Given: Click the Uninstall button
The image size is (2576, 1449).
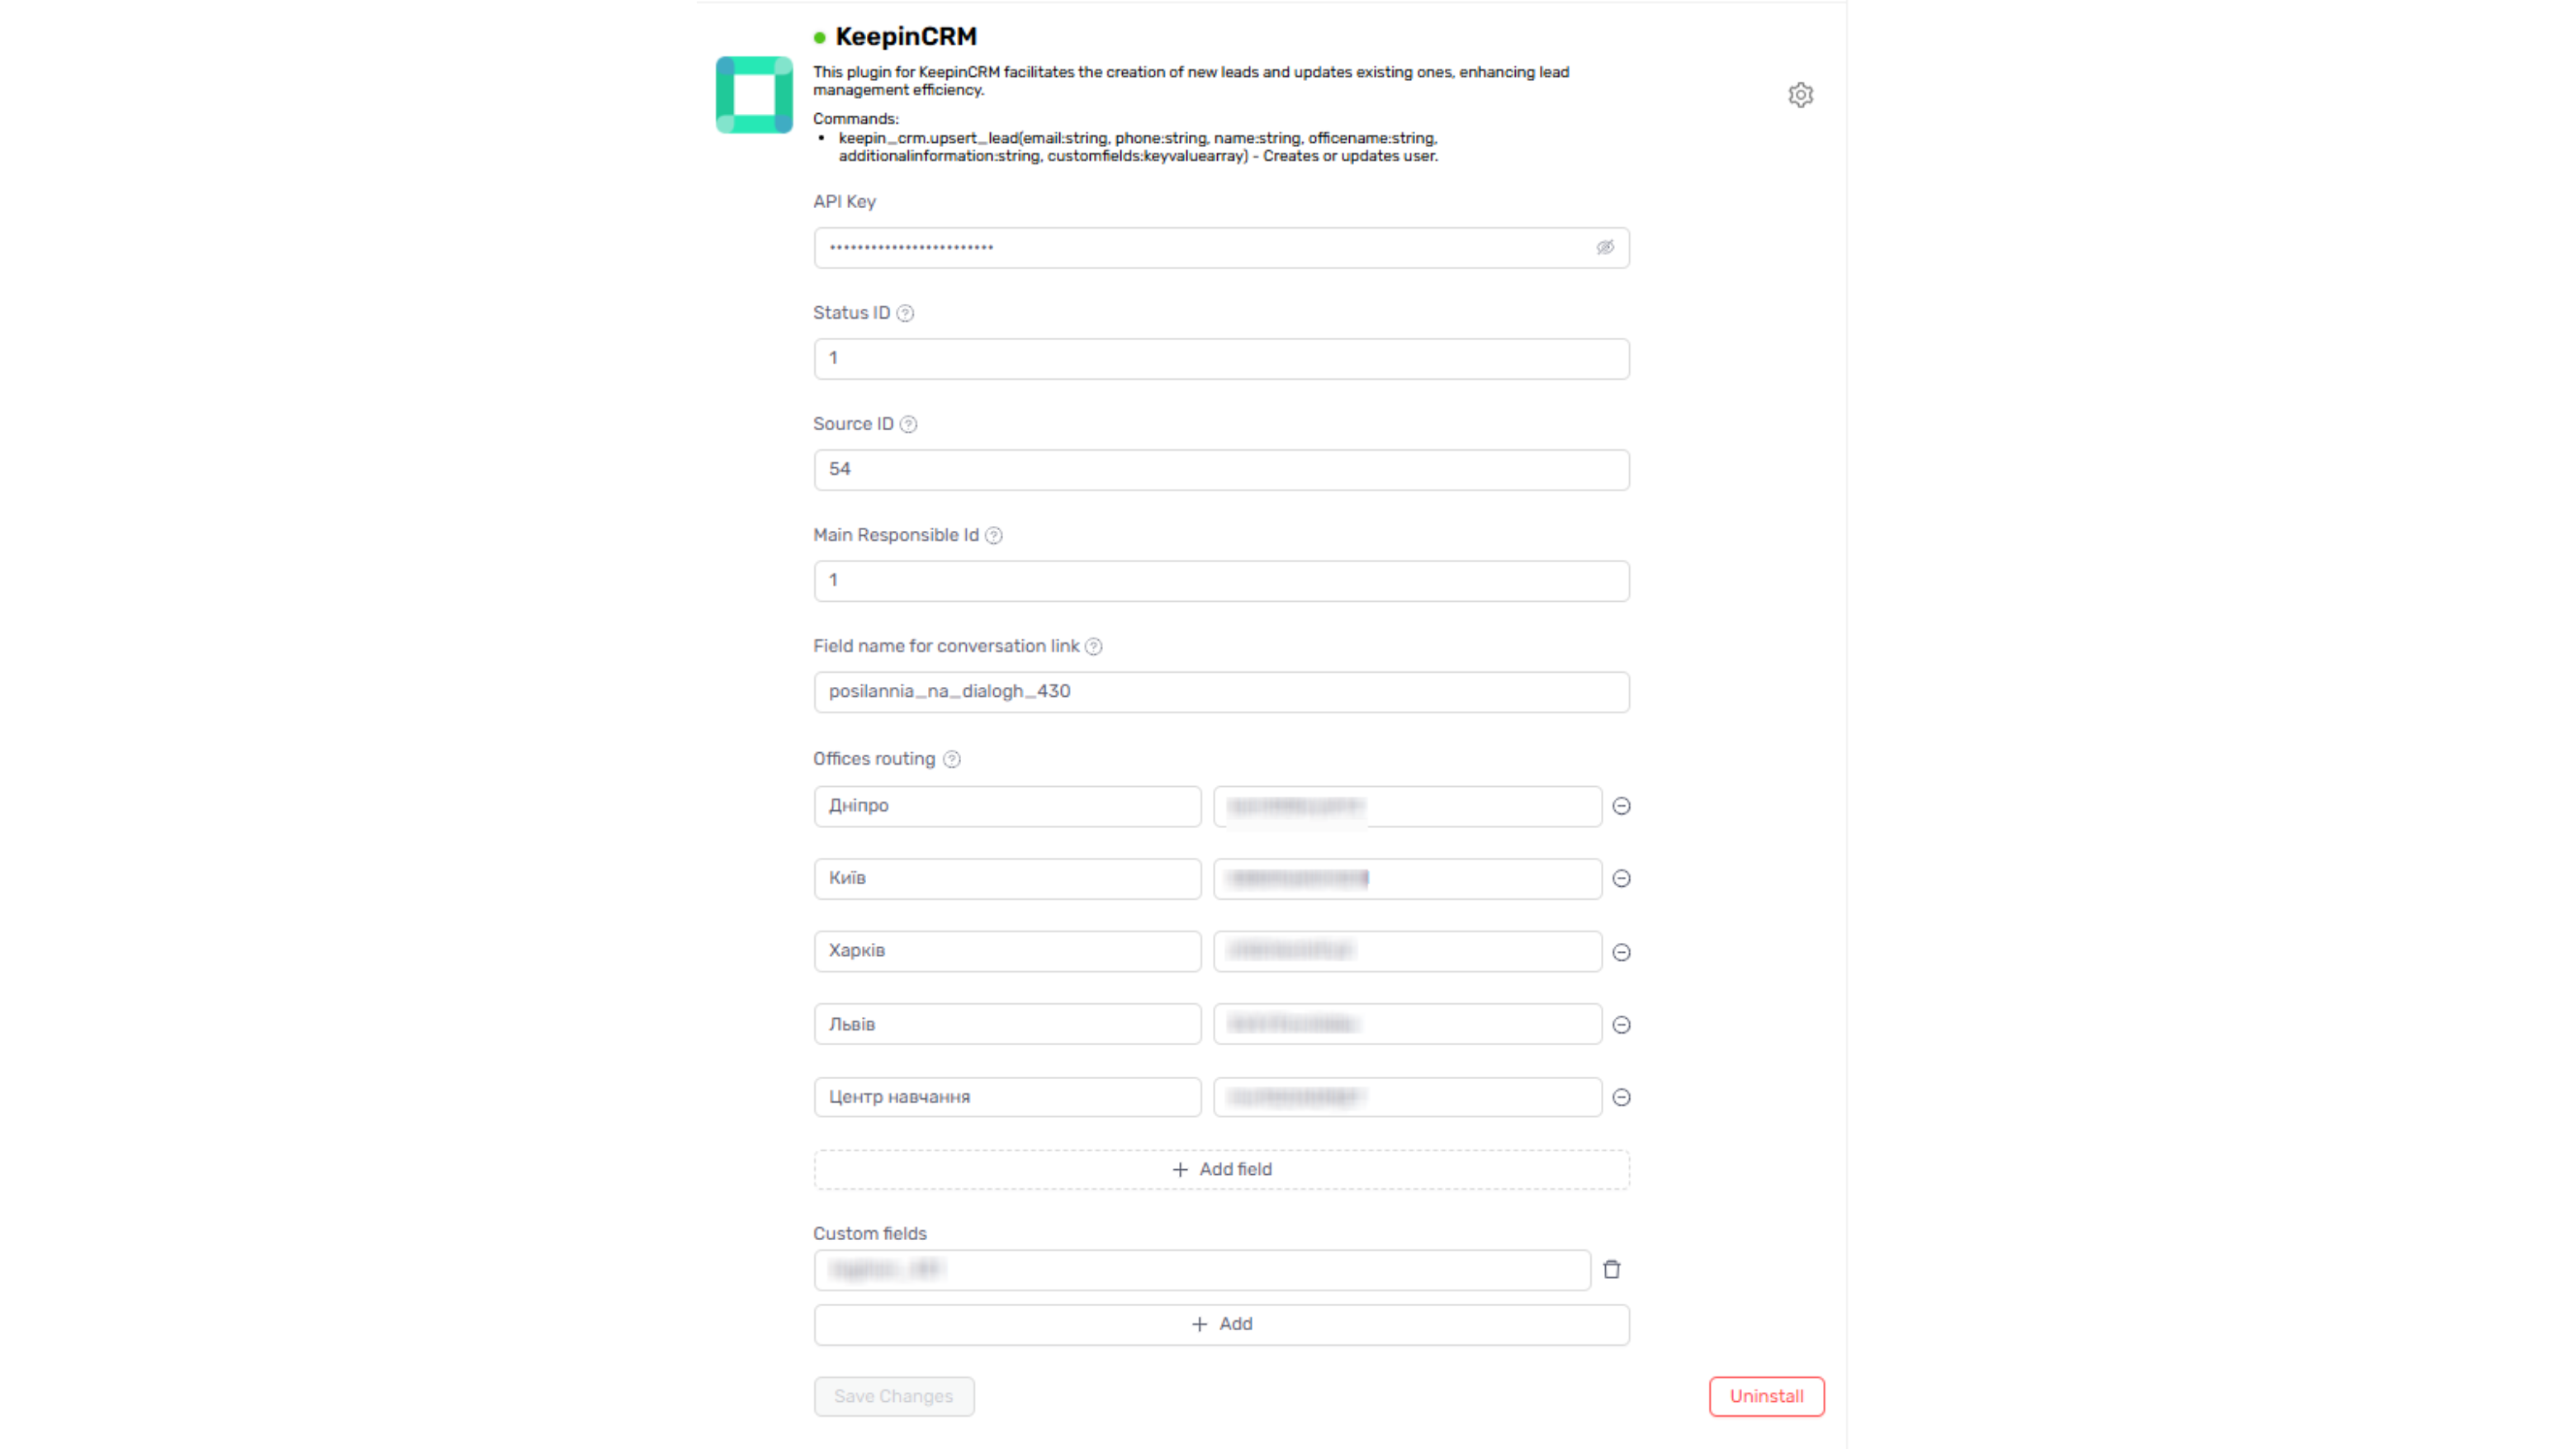Looking at the screenshot, I should point(1766,1396).
